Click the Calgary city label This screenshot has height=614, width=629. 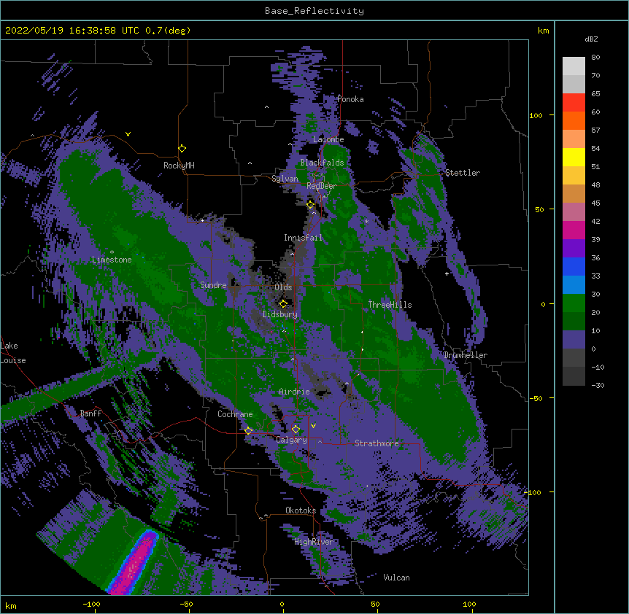click(x=292, y=440)
